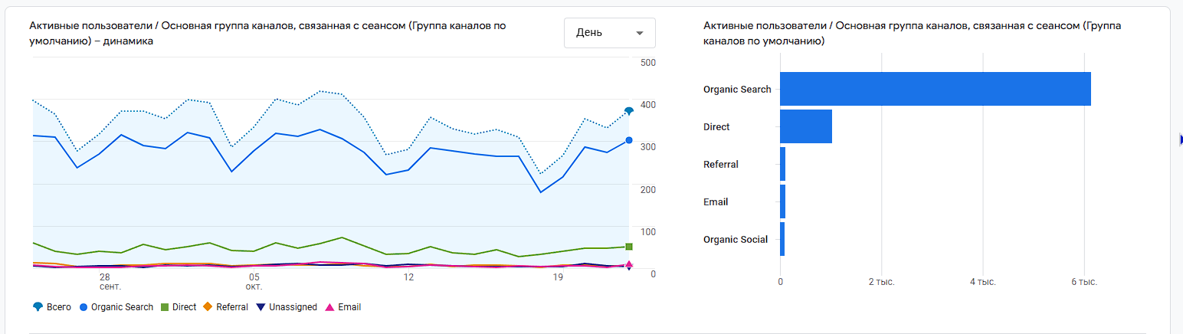
Task: Click the orange Referral legend diamond
Action: (x=208, y=307)
